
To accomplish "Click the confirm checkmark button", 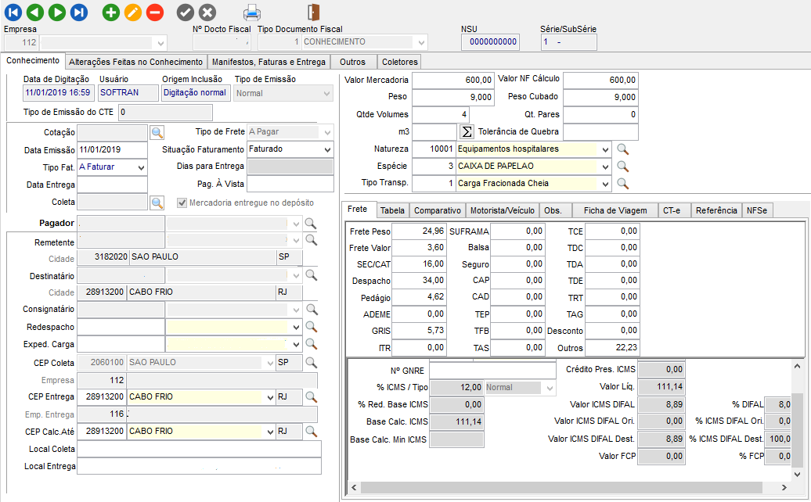I will tap(185, 12).
